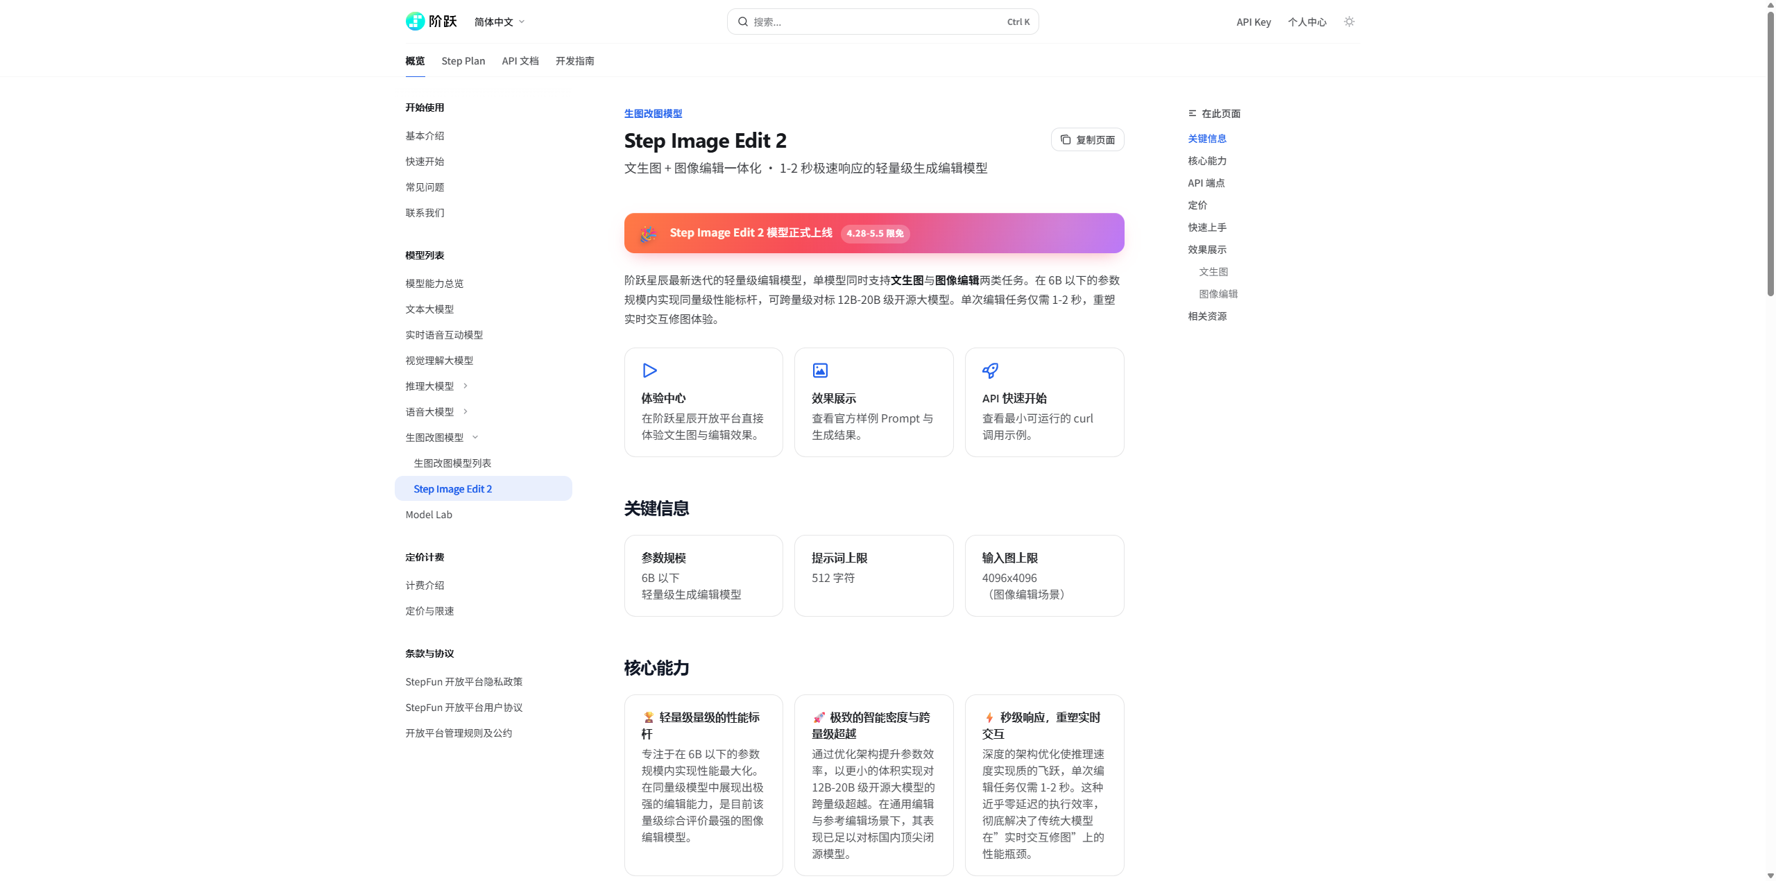Screen dimensions: 1776x881
Task: Switch to the 概览 tab
Action: point(415,61)
